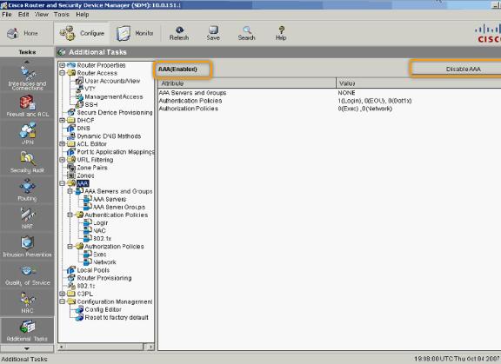Expand the Router Properties node
This screenshot has height=364, width=501.
63,65
